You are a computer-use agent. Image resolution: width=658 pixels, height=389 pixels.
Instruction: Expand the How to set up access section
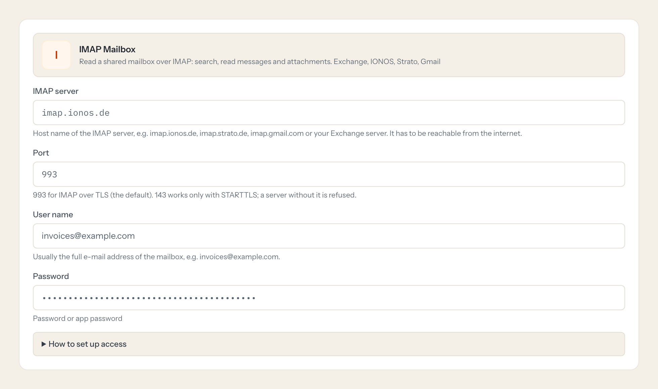329,344
